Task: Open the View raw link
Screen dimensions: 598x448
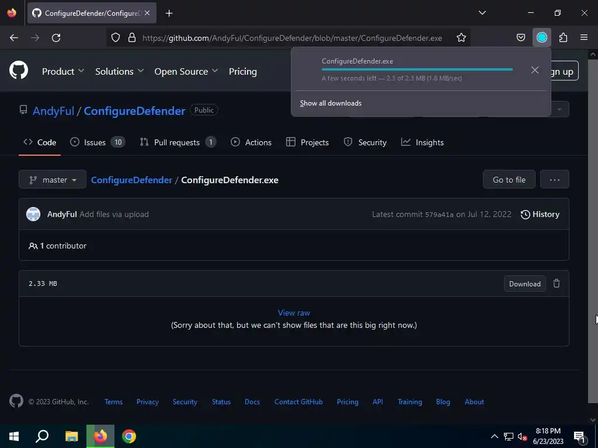Action: [294, 313]
